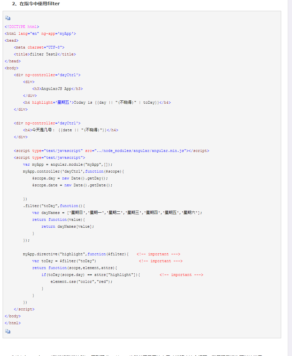The image size is (292, 356).
Task: Click the 'return function(value){' line
Action: tap(58, 220)
